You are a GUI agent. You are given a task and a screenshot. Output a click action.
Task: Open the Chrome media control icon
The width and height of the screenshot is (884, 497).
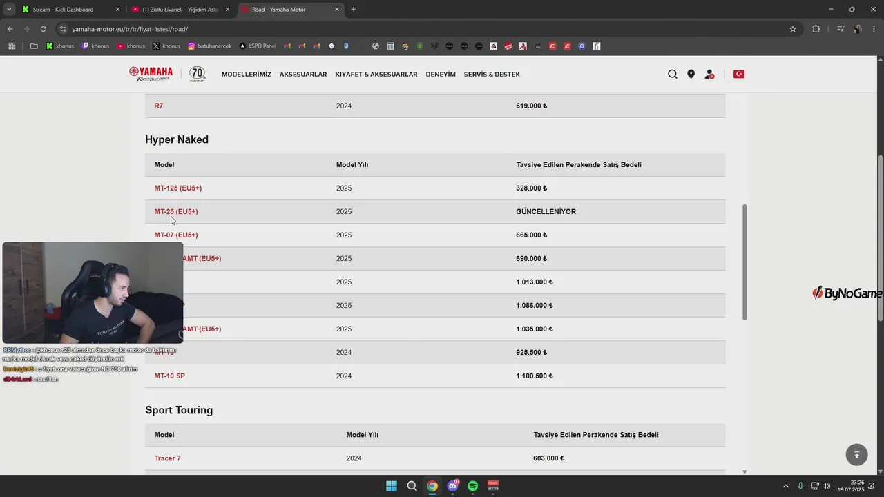pyautogui.click(x=840, y=29)
